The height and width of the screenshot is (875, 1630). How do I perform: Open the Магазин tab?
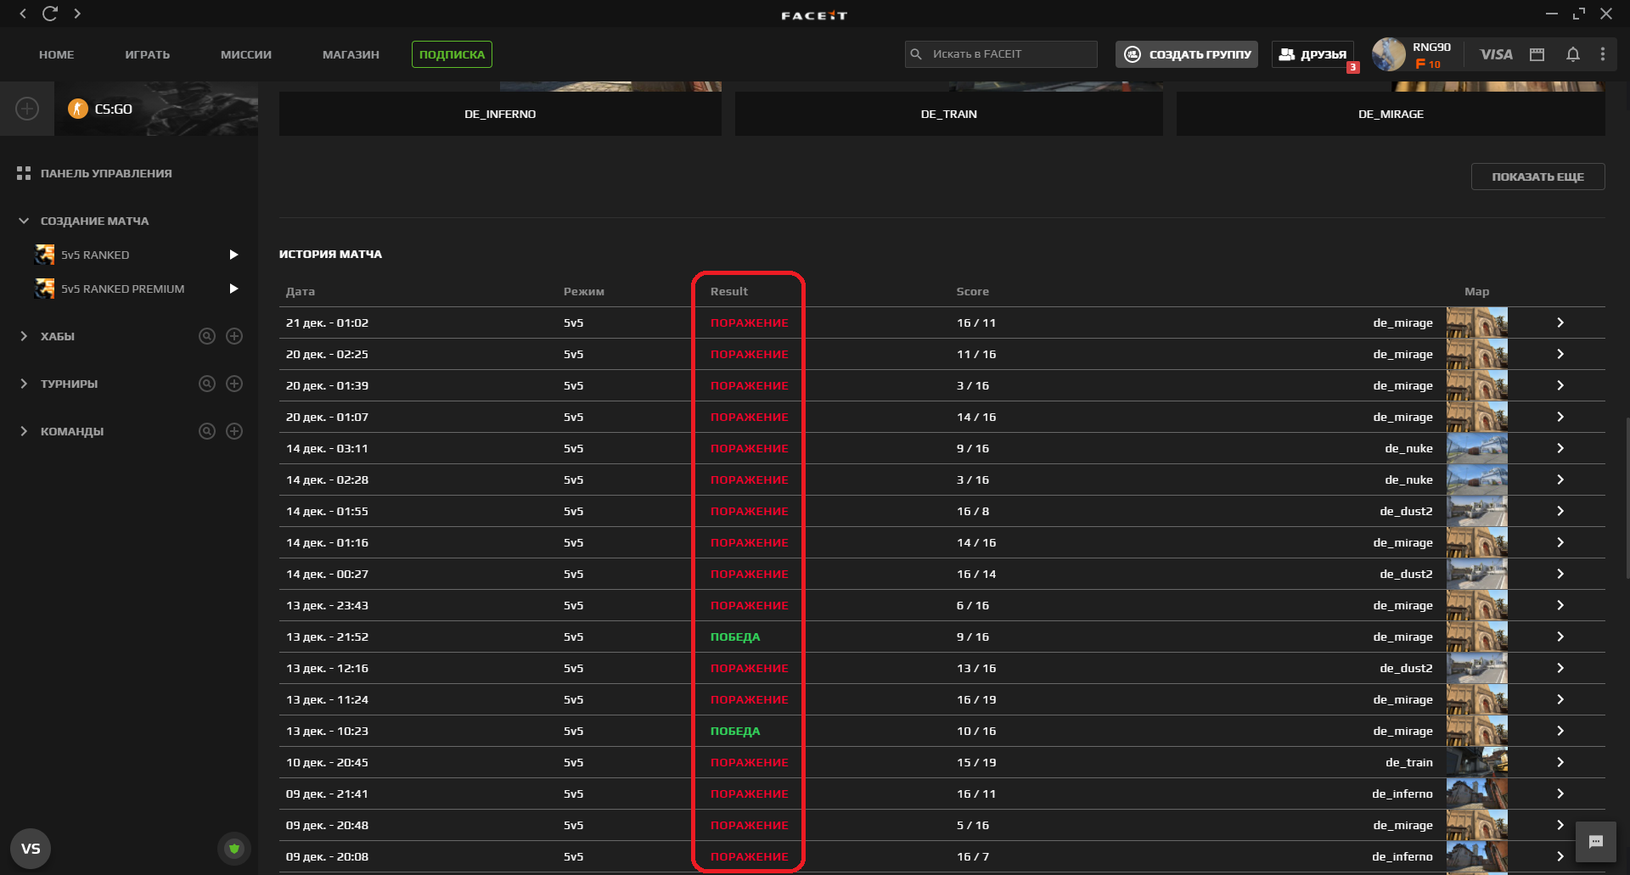[x=351, y=54]
